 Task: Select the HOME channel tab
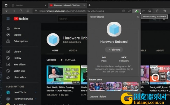tap(55, 50)
